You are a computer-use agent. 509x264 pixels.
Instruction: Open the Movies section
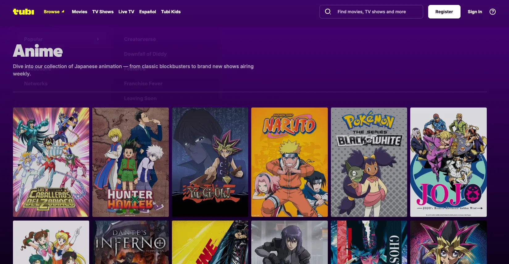pyautogui.click(x=80, y=12)
